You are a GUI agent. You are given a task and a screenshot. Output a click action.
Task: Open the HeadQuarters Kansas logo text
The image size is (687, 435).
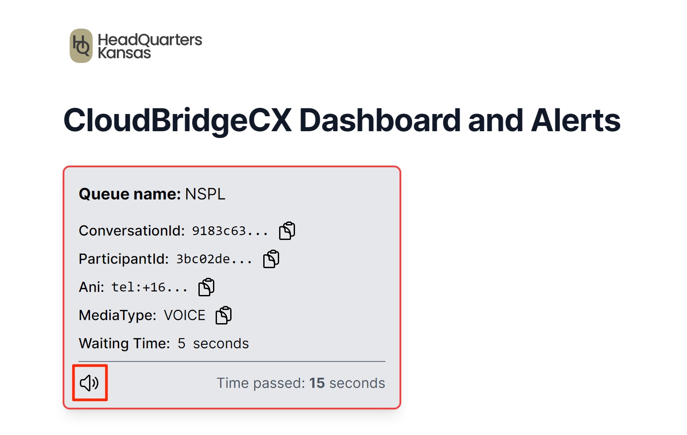149,46
